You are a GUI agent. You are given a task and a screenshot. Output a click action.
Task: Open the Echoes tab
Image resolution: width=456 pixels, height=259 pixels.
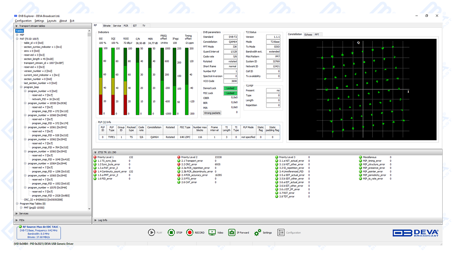[308, 35]
